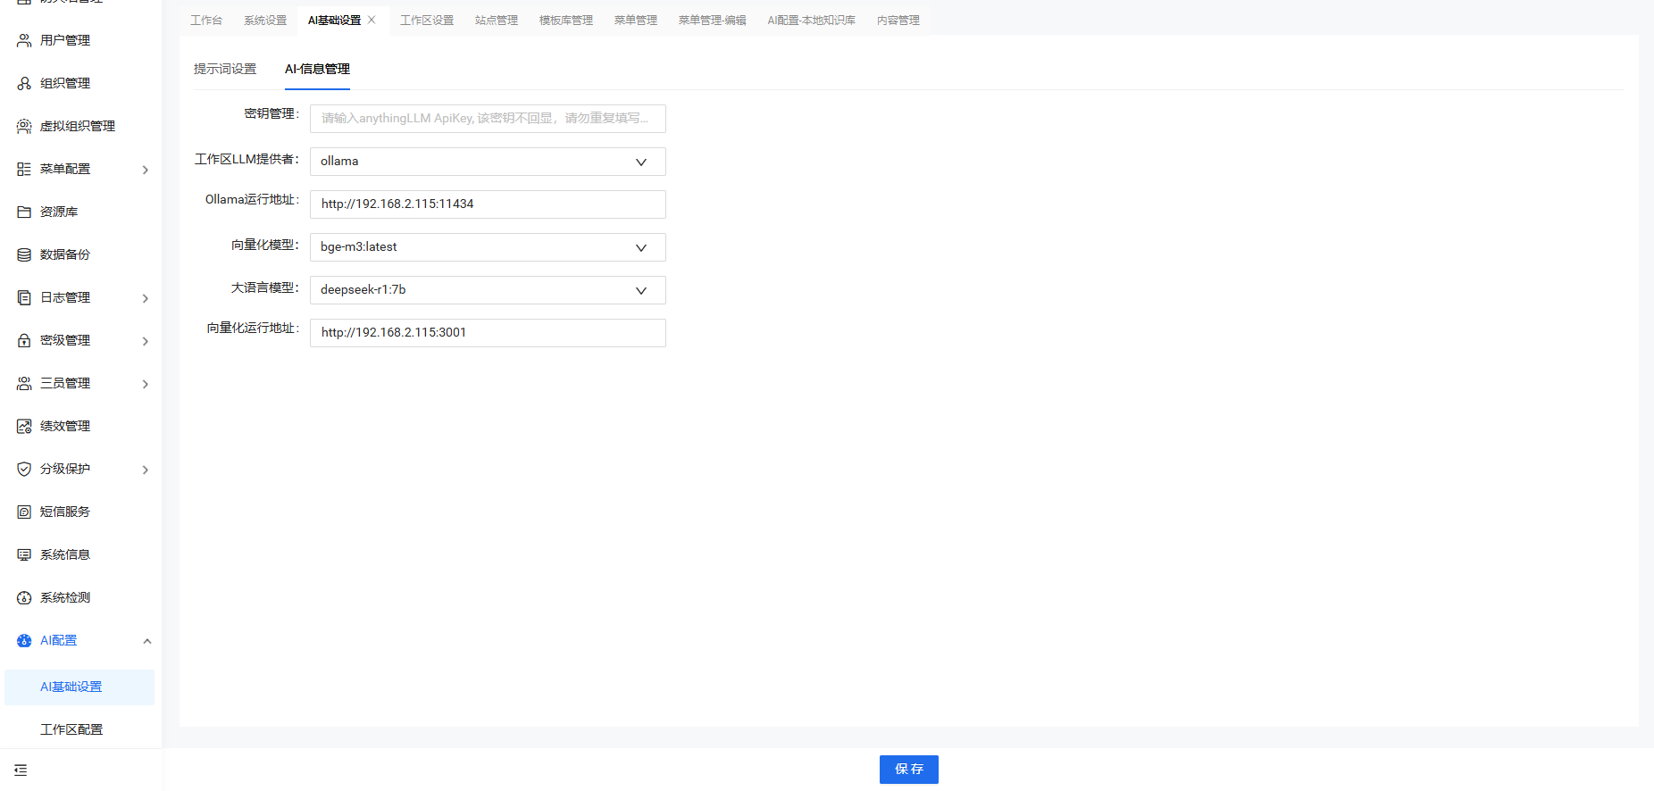Click the 资源库 folder icon
The width and height of the screenshot is (1654, 791).
[x=24, y=212]
